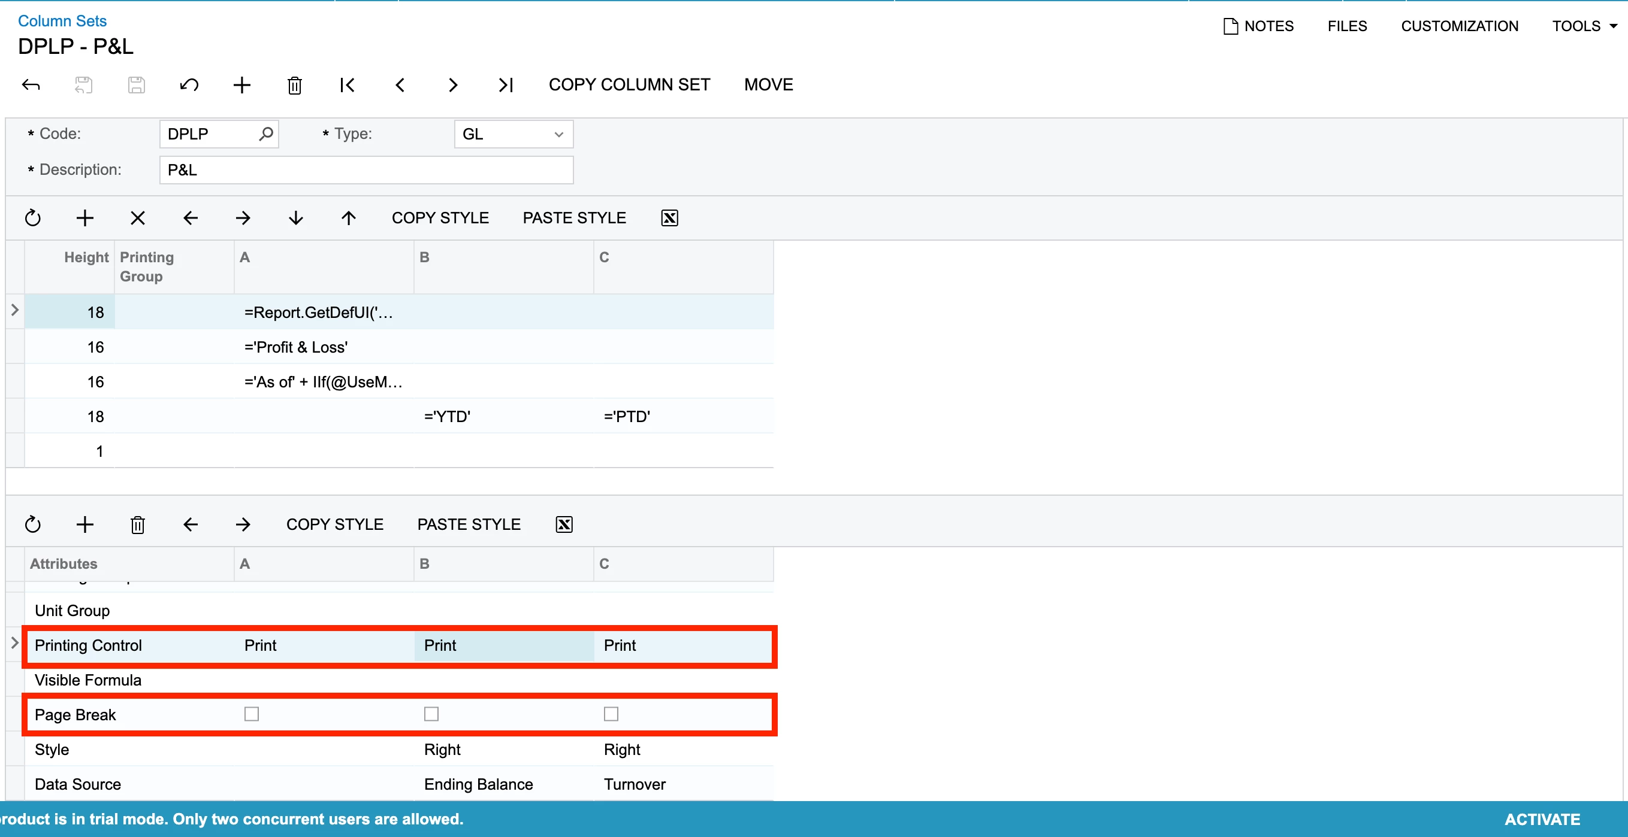Click the COPY COLUMN SET button
1628x837 pixels.
(x=629, y=84)
